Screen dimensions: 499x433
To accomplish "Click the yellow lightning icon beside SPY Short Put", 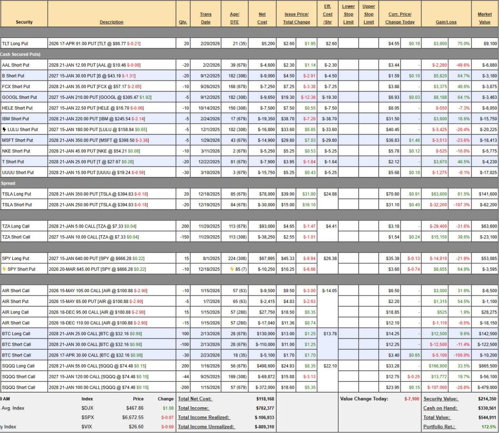I will click(4, 269).
